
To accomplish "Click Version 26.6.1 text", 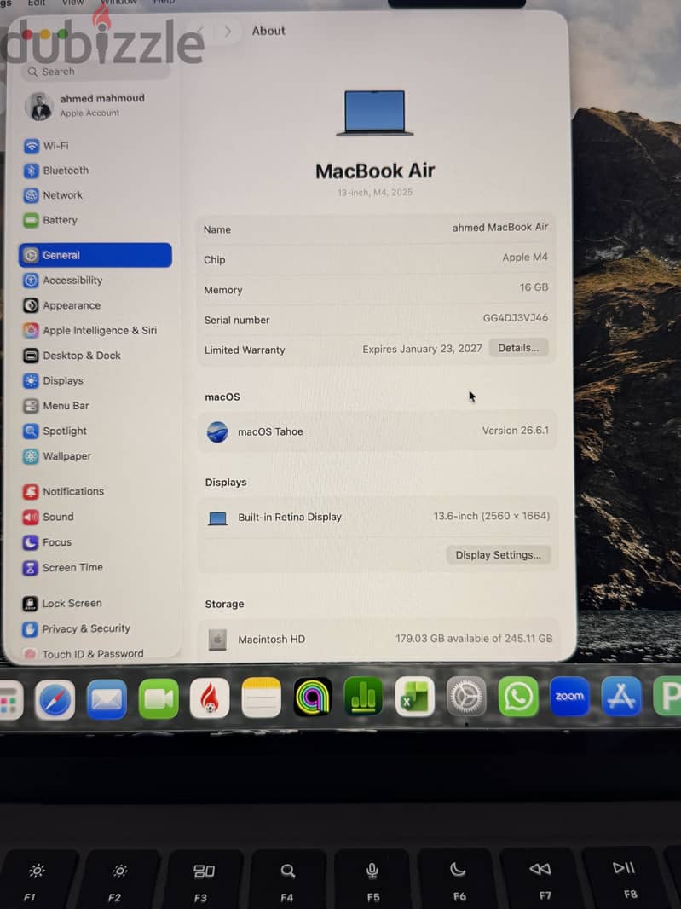I will coord(515,431).
